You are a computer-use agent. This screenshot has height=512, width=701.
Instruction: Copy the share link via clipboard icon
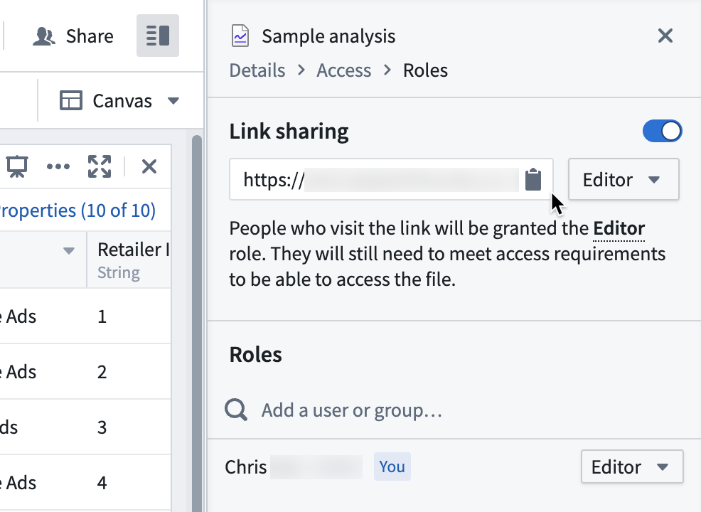point(533,179)
